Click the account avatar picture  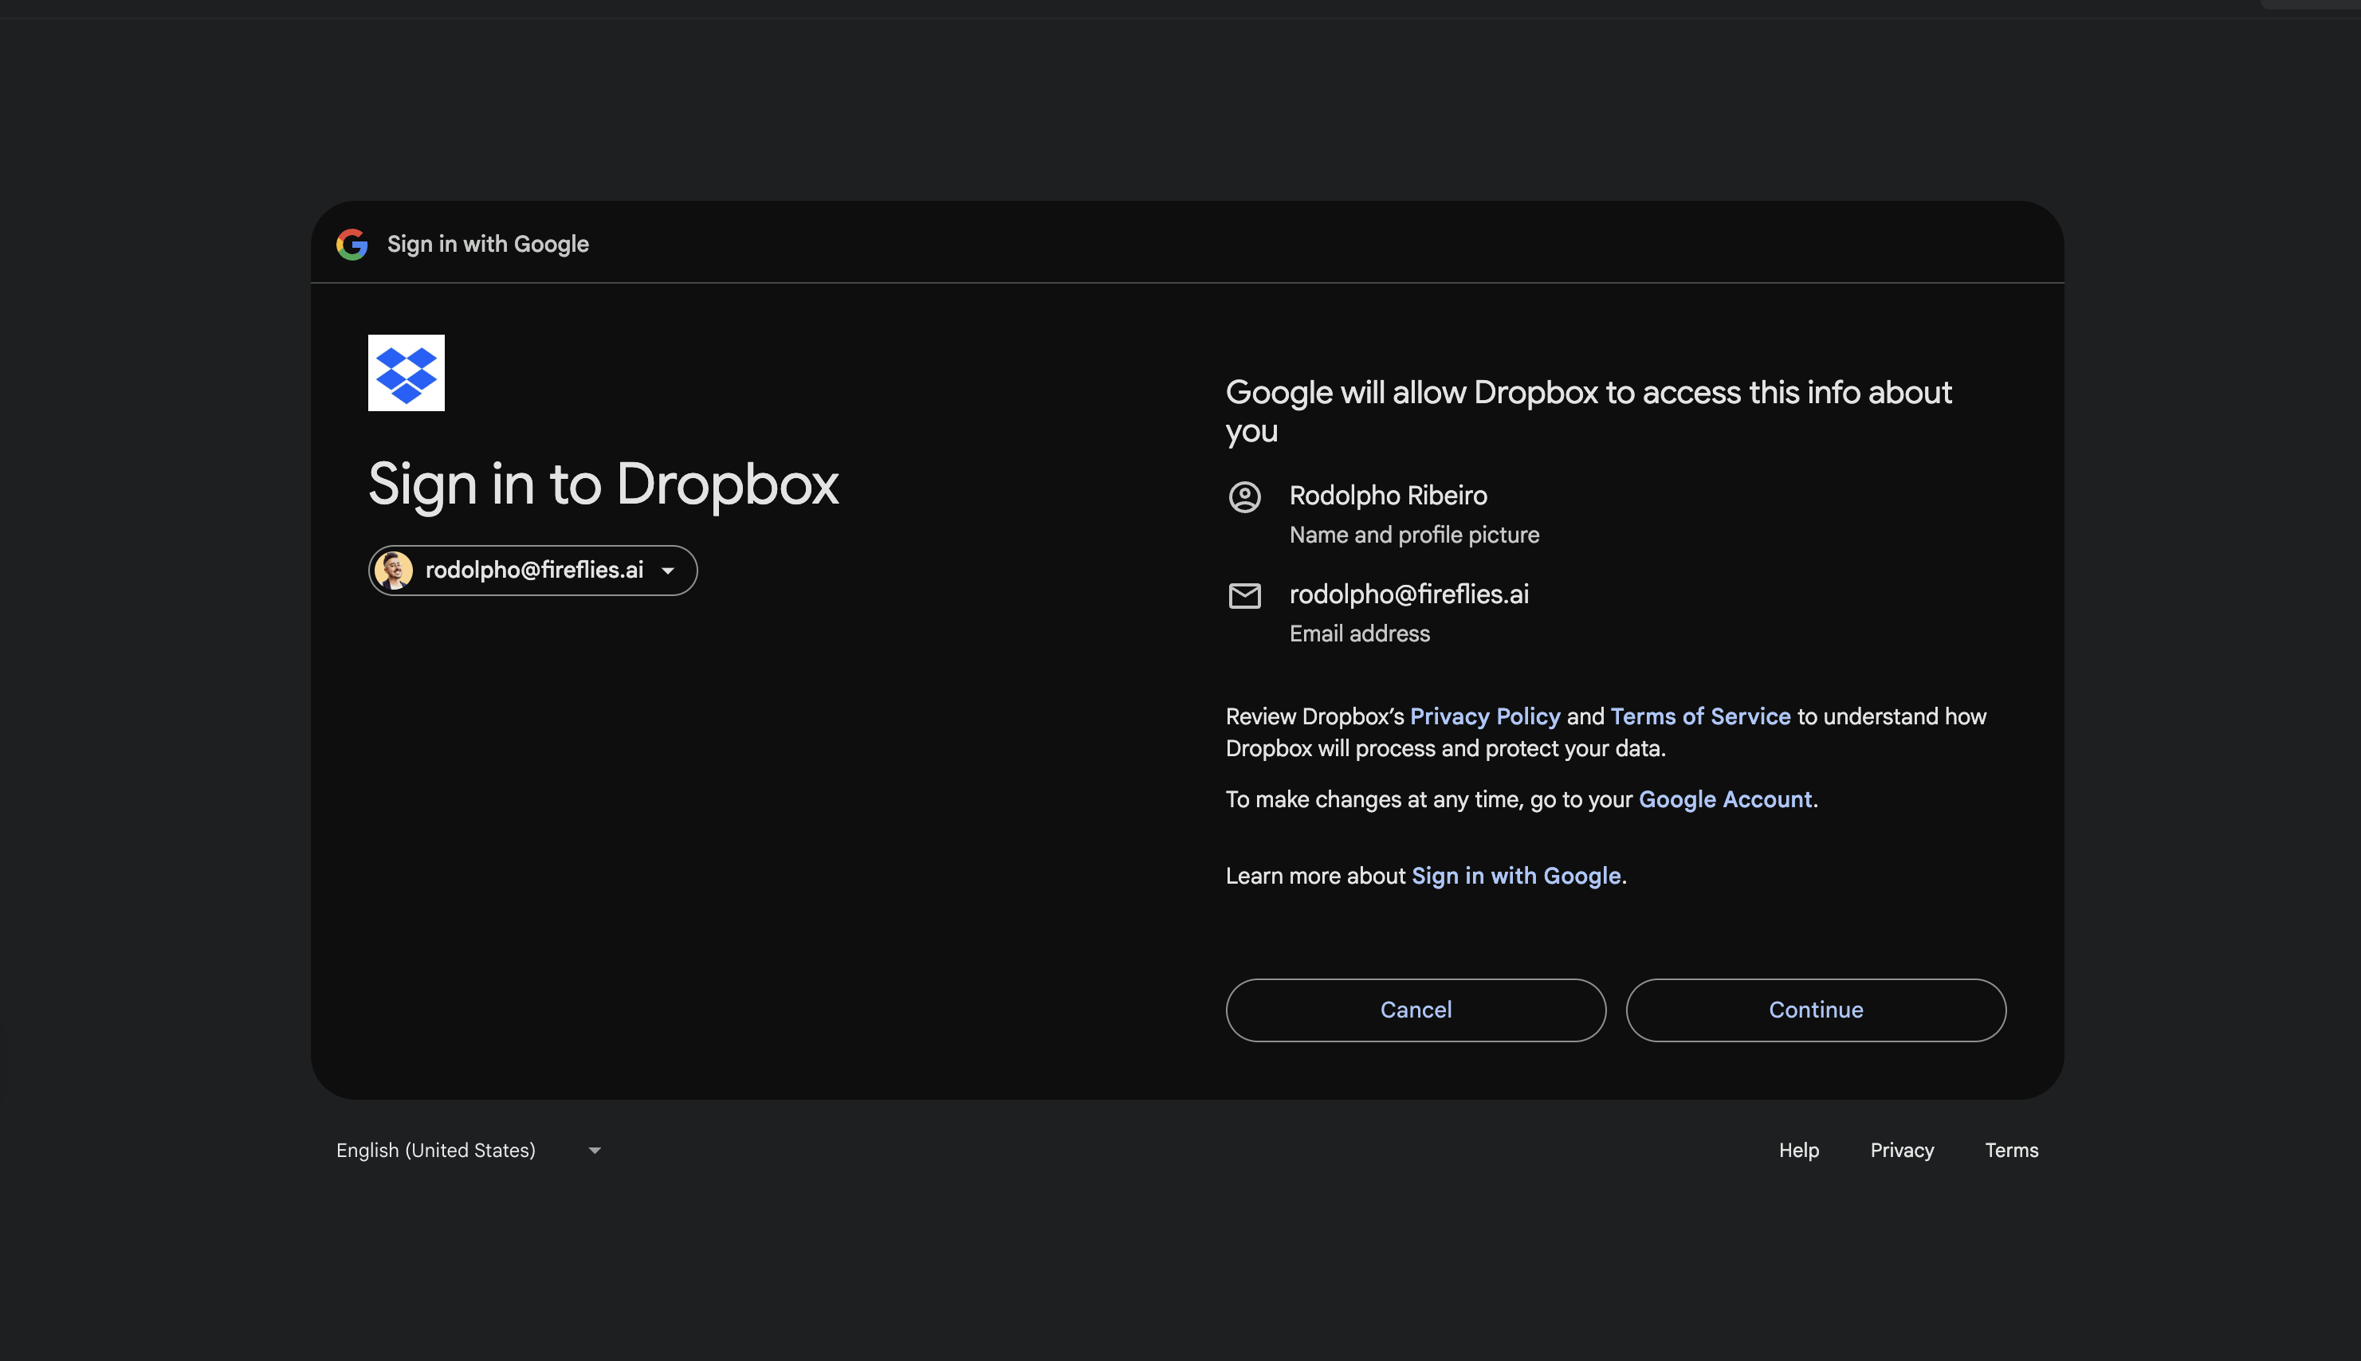(x=394, y=571)
